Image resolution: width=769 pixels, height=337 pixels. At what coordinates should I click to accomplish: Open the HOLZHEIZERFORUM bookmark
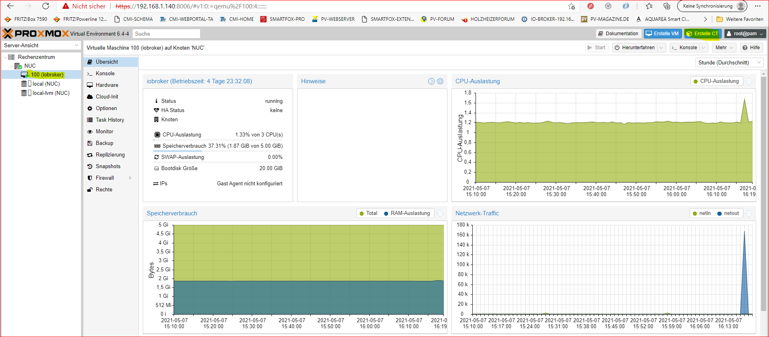(x=488, y=19)
